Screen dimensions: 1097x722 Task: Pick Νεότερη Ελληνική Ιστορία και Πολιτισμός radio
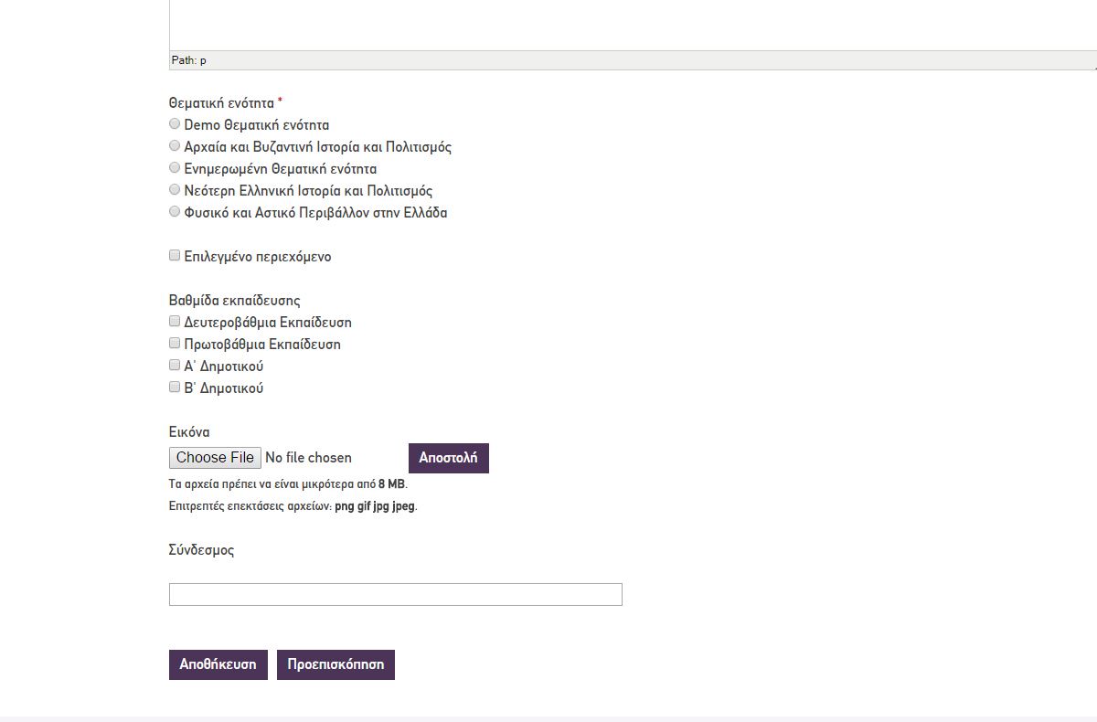point(175,190)
